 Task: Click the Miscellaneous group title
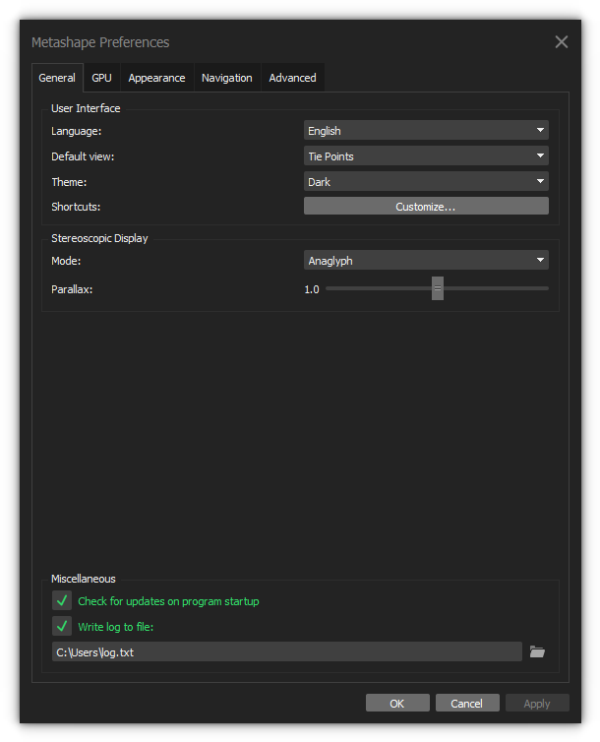84,579
